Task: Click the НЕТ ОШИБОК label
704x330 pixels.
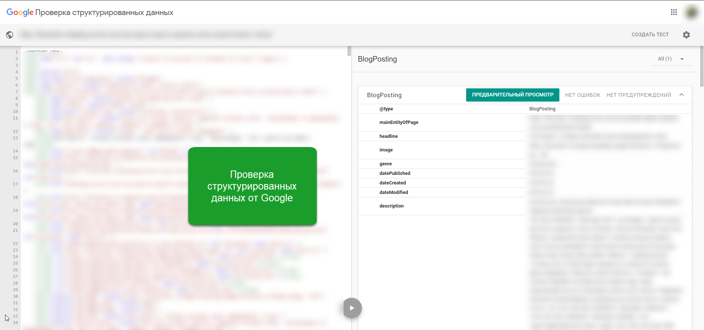Action: point(583,95)
